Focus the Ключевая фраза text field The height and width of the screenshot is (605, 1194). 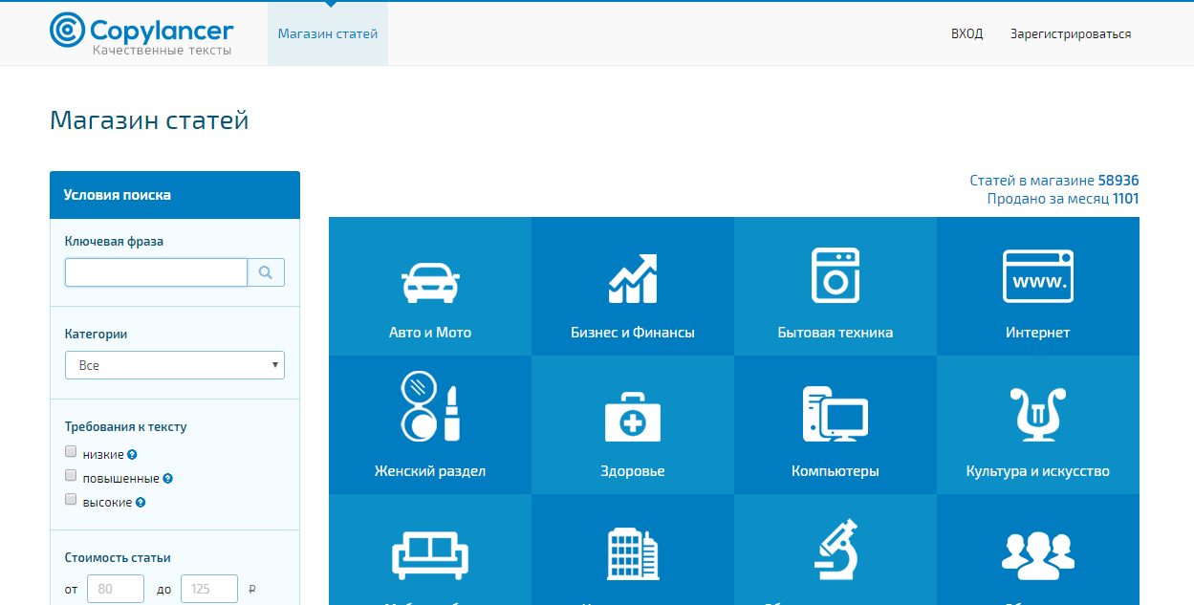coord(156,273)
